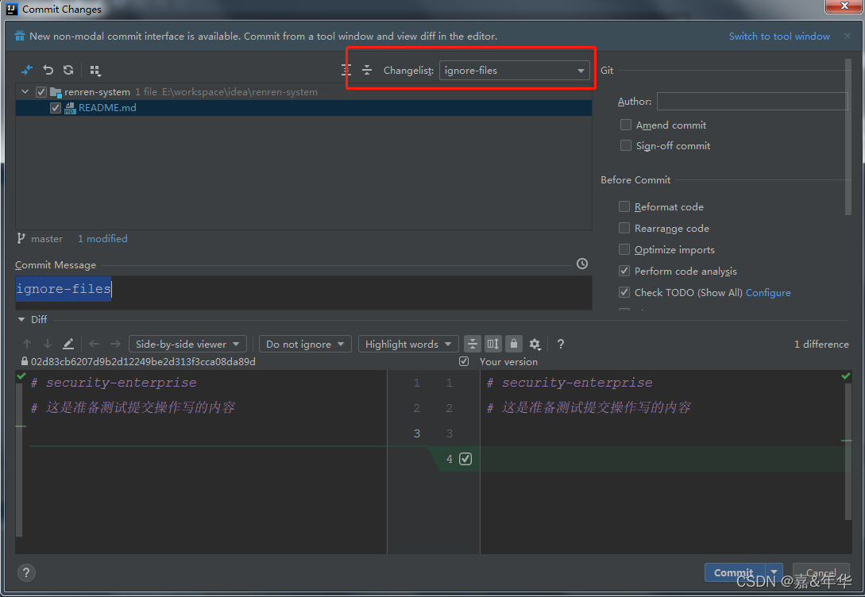Dismiss the notification banner with X
This screenshot has width=865, height=597.
tap(848, 36)
